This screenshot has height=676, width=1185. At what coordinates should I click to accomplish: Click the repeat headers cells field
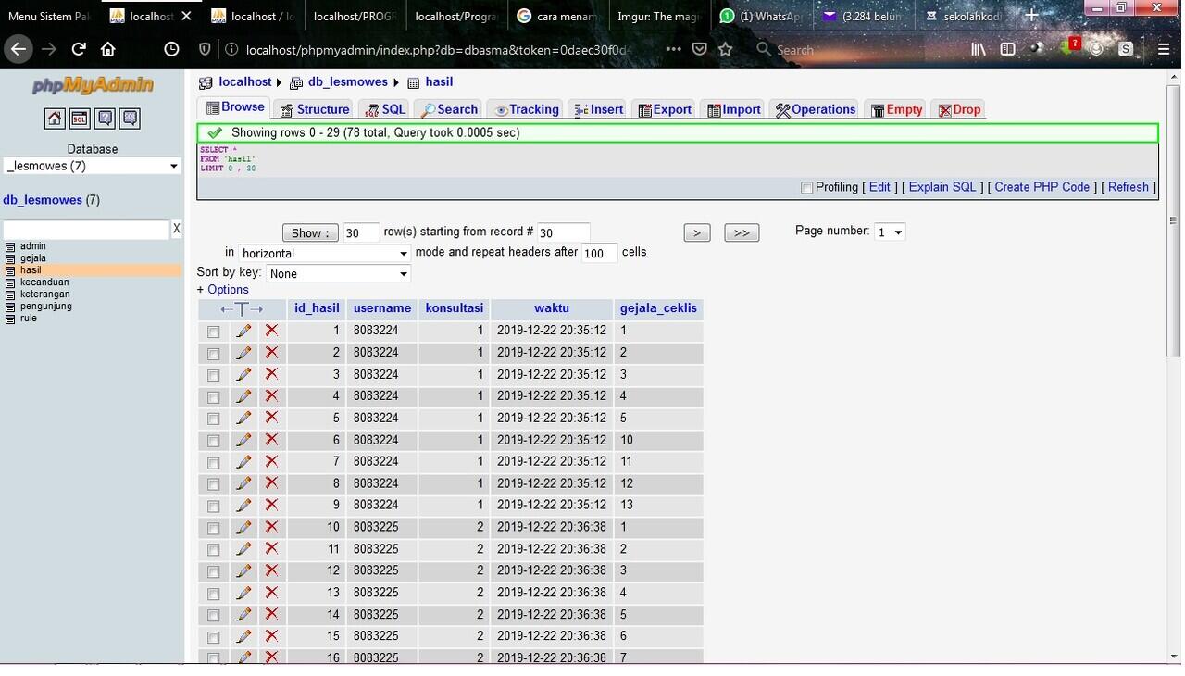(x=599, y=253)
